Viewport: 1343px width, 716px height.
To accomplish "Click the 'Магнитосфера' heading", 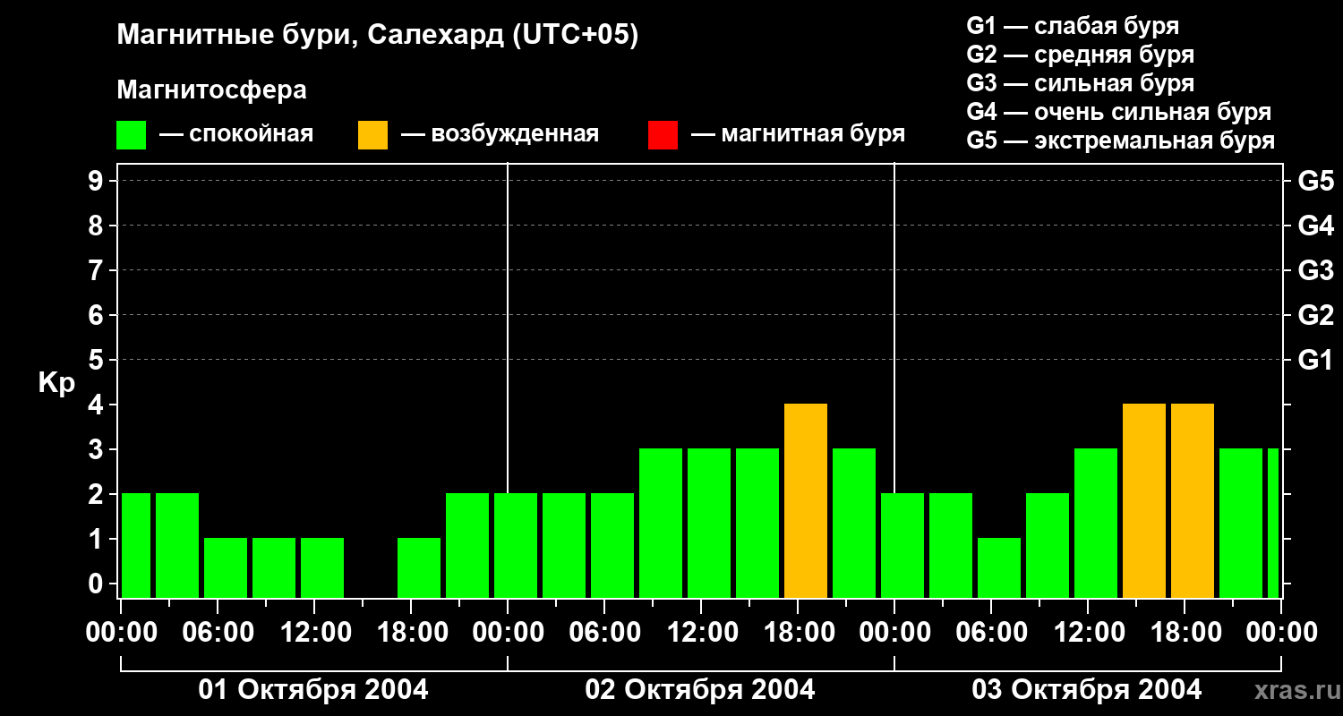I will point(212,90).
